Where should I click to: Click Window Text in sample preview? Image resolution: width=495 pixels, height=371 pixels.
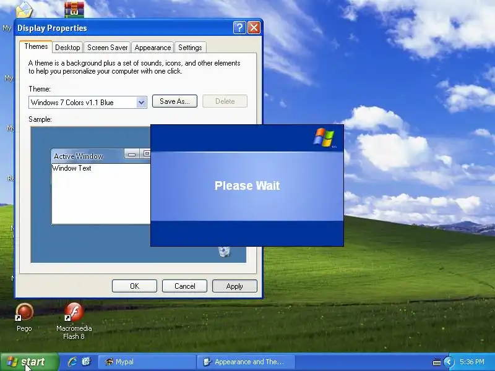coord(72,168)
